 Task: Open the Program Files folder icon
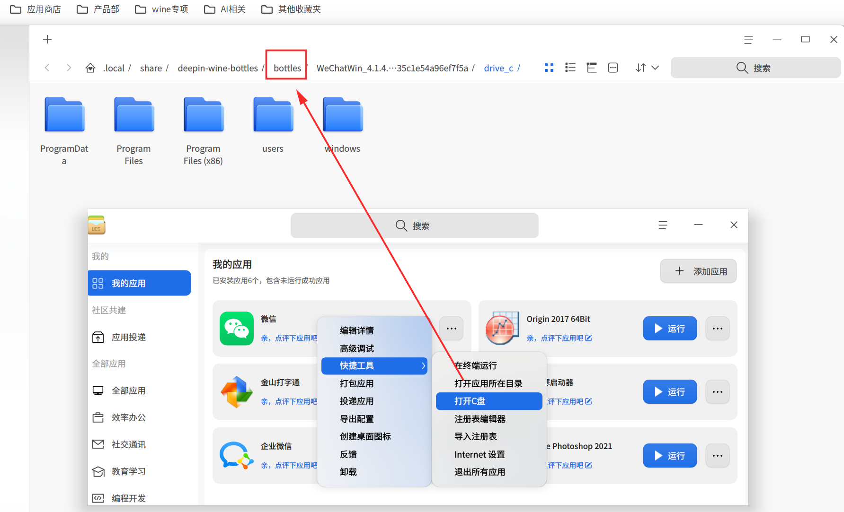(134, 115)
